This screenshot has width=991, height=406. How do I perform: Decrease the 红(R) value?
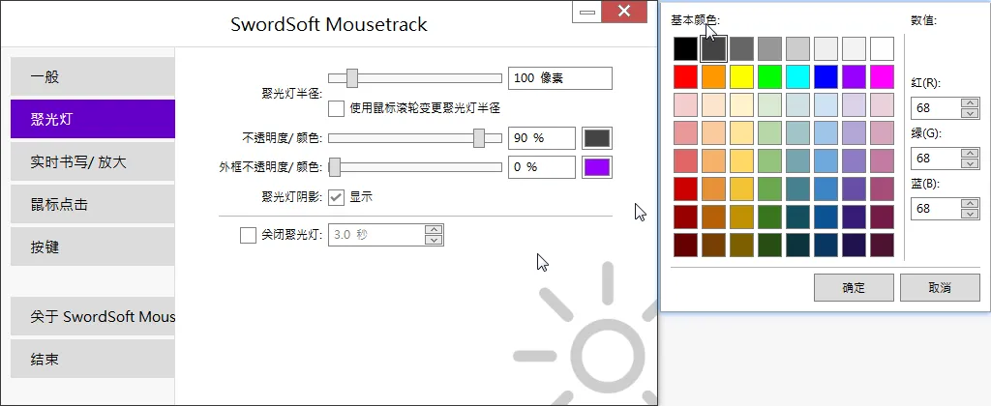click(969, 113)
